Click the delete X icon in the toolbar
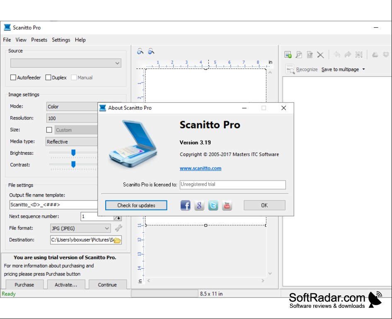392x319 pixels. (320, 54)
